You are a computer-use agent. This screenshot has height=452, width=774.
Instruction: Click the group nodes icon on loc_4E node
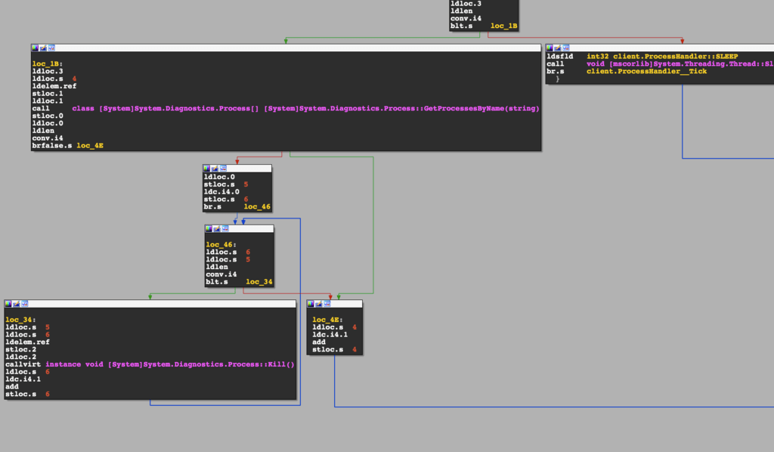coord(327,304)
